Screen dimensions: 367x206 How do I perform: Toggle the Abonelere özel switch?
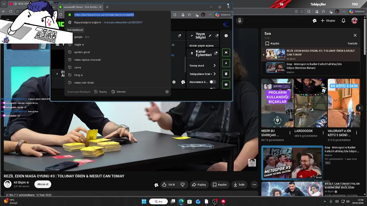click(x=212, y=82)
